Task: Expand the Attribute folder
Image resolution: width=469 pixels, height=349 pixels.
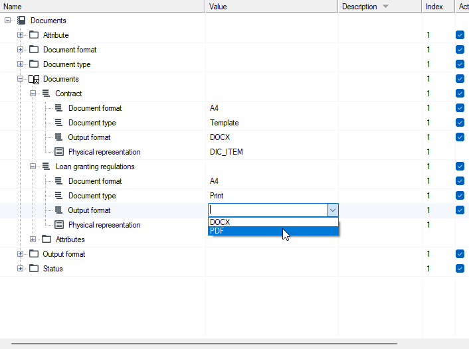Action: click(20, 35)
